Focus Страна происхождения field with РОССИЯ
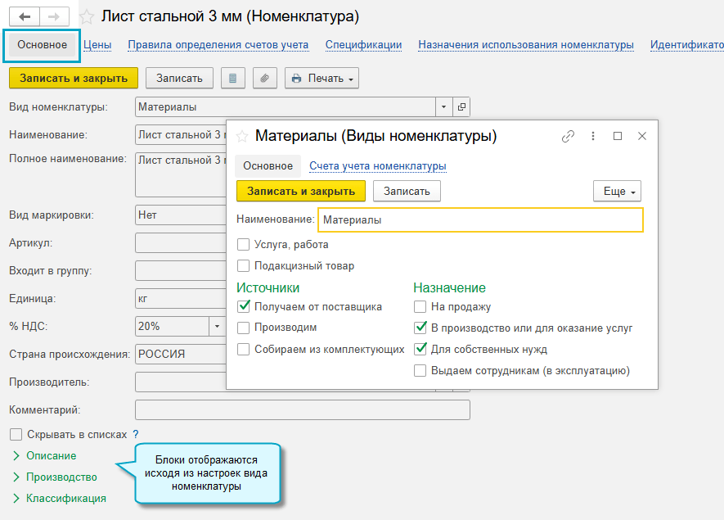Screen dimensions: 724x520 (181, 354)
